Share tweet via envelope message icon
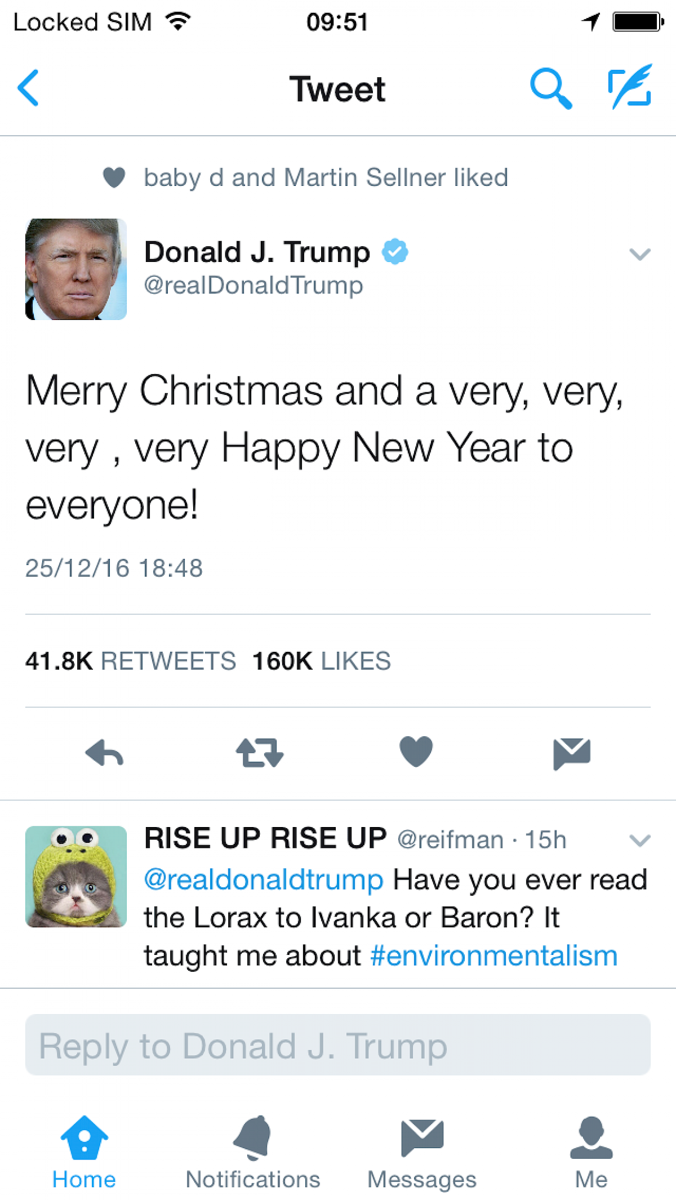The height and width of the screenshot is (1200, 676). (572, 753)
